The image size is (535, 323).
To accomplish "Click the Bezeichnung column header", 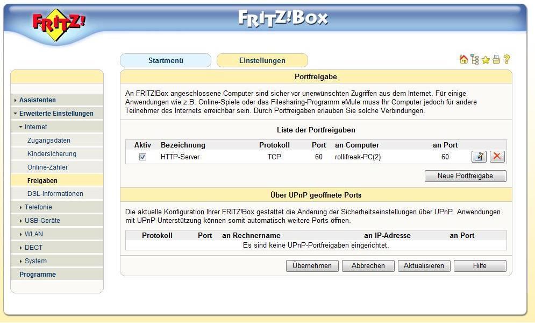I will [x=183, y=145].
